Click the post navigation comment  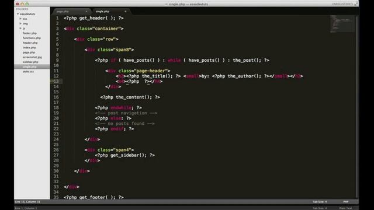pyautogui.click(x=126, y=113)
